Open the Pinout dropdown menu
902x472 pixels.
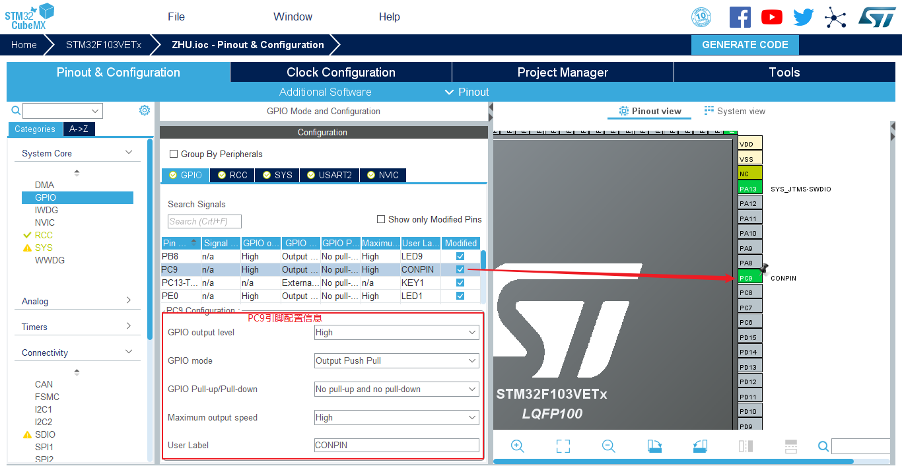tap(467, 92)
